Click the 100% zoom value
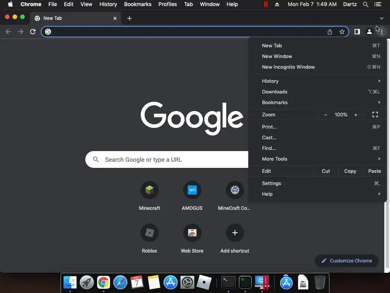The height and width of the screenshot is (293, 390). coord(341,114)
